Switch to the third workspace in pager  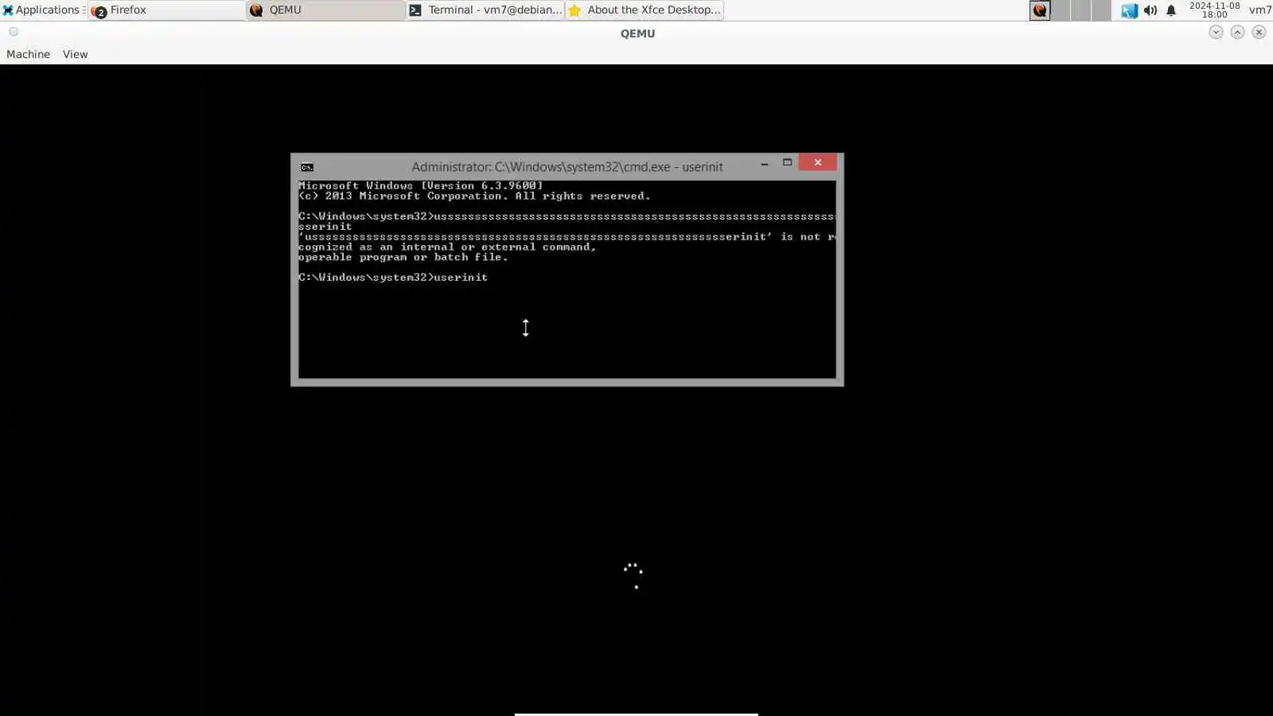click(x=1080, y=10)
